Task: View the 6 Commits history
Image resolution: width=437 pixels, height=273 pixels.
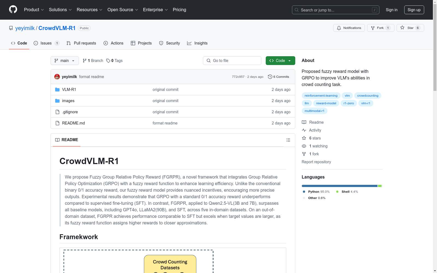Action: [279, 77]
